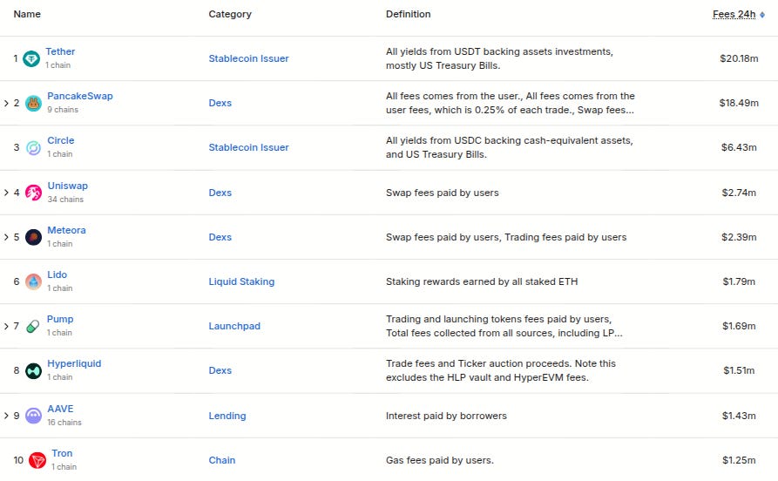Click the Hyperliquid logo icon
Viewport: 778px width, 481px height.
pyautogui.click(x=33, y=371)
